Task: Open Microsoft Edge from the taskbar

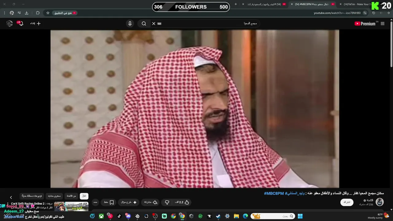Action: click(245, 216)
